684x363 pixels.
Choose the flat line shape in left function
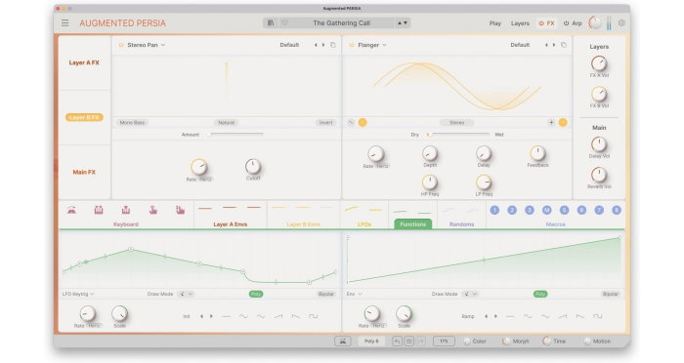pyautogui.click(x=226, y=316)
